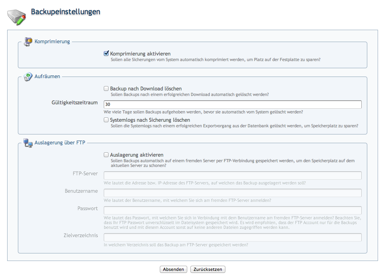Click the Benutzername text field
The width and height of the screenshot is (382, 280).
click(x=233, y=193)
